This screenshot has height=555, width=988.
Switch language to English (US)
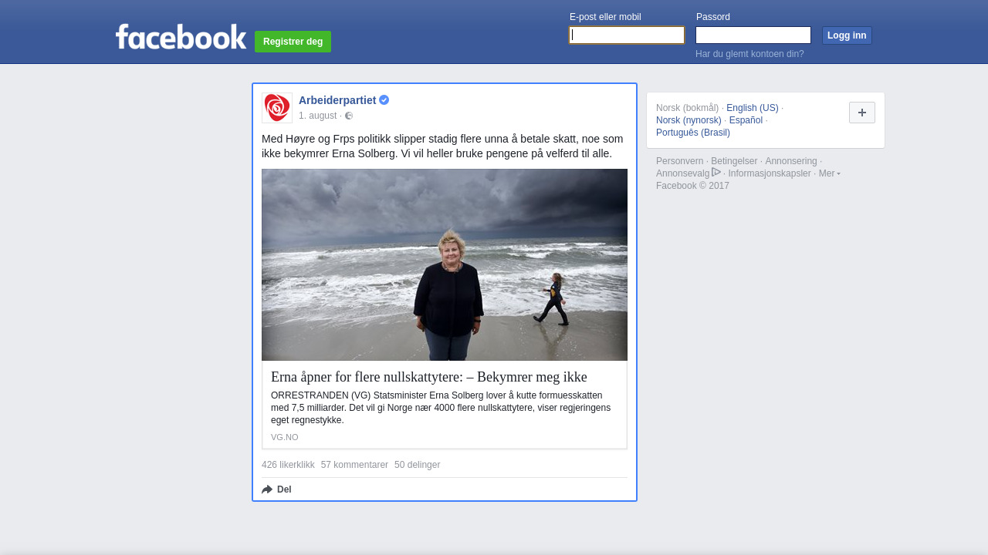point(752,108)
